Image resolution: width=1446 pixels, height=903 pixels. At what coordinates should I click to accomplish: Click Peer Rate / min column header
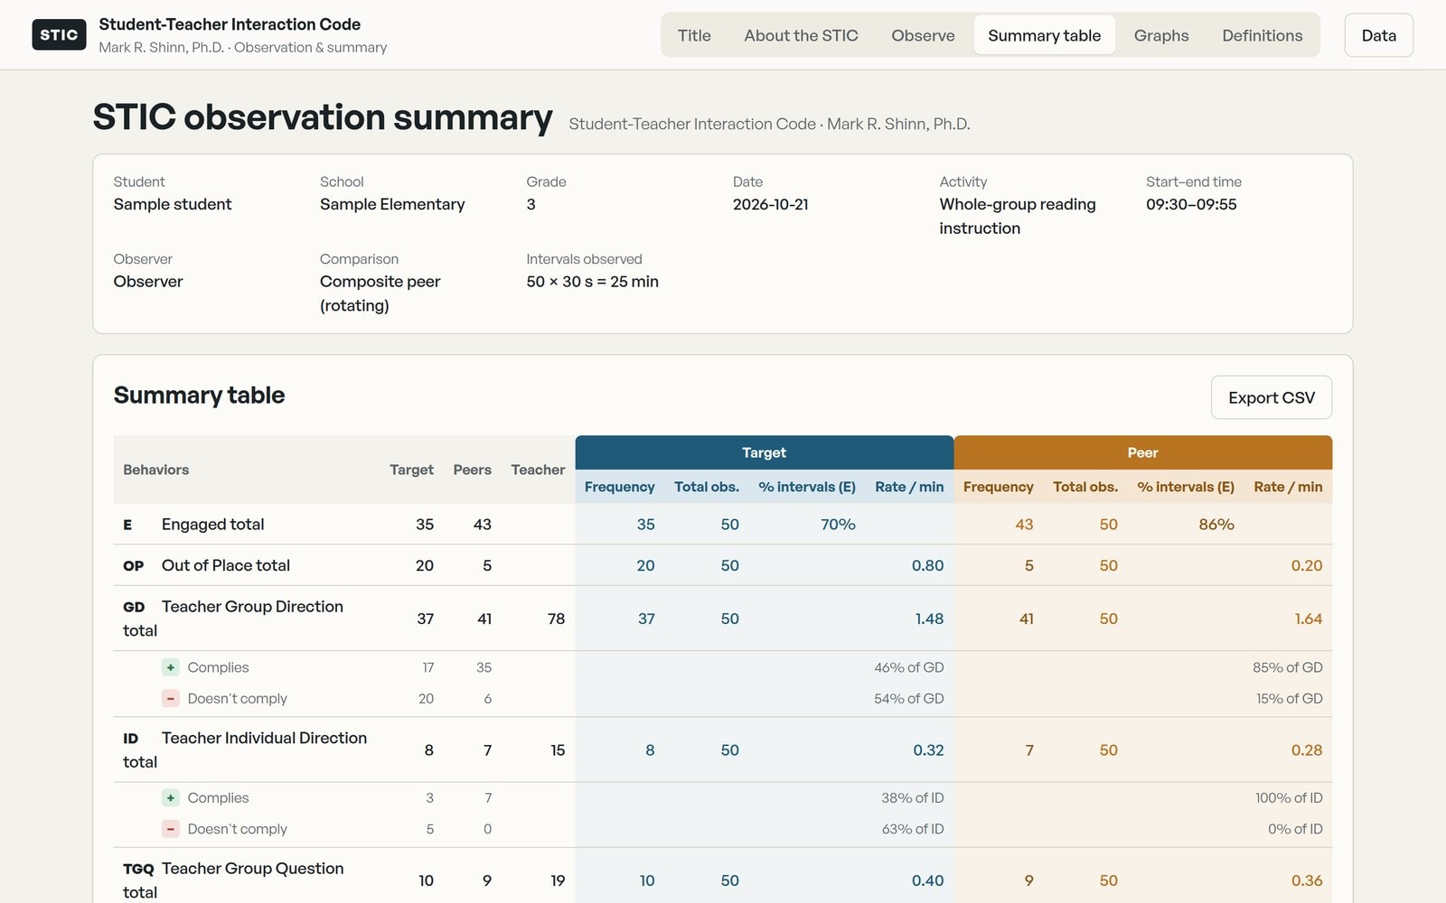pos(1288,487)
